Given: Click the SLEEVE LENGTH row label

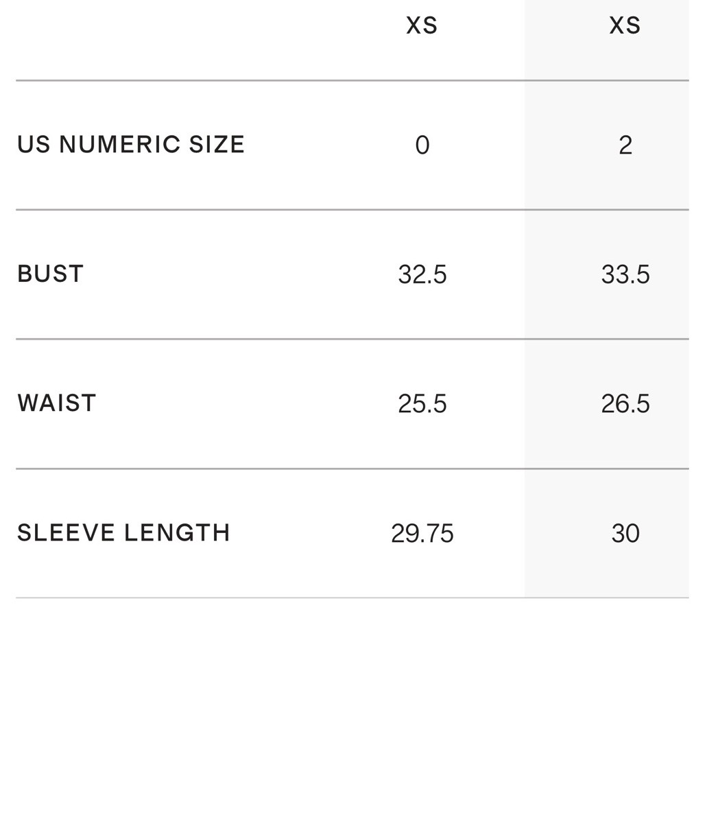Looking at the screenshot, I should tap(123, 532).
